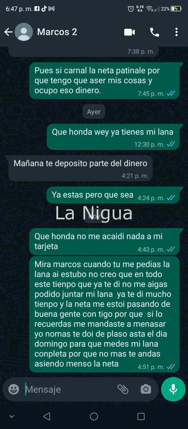This screenshot has width=188, height=429.
Task: Select message "Mañana te deposito parte del dinero"
Action: click(x=81, y=168)
